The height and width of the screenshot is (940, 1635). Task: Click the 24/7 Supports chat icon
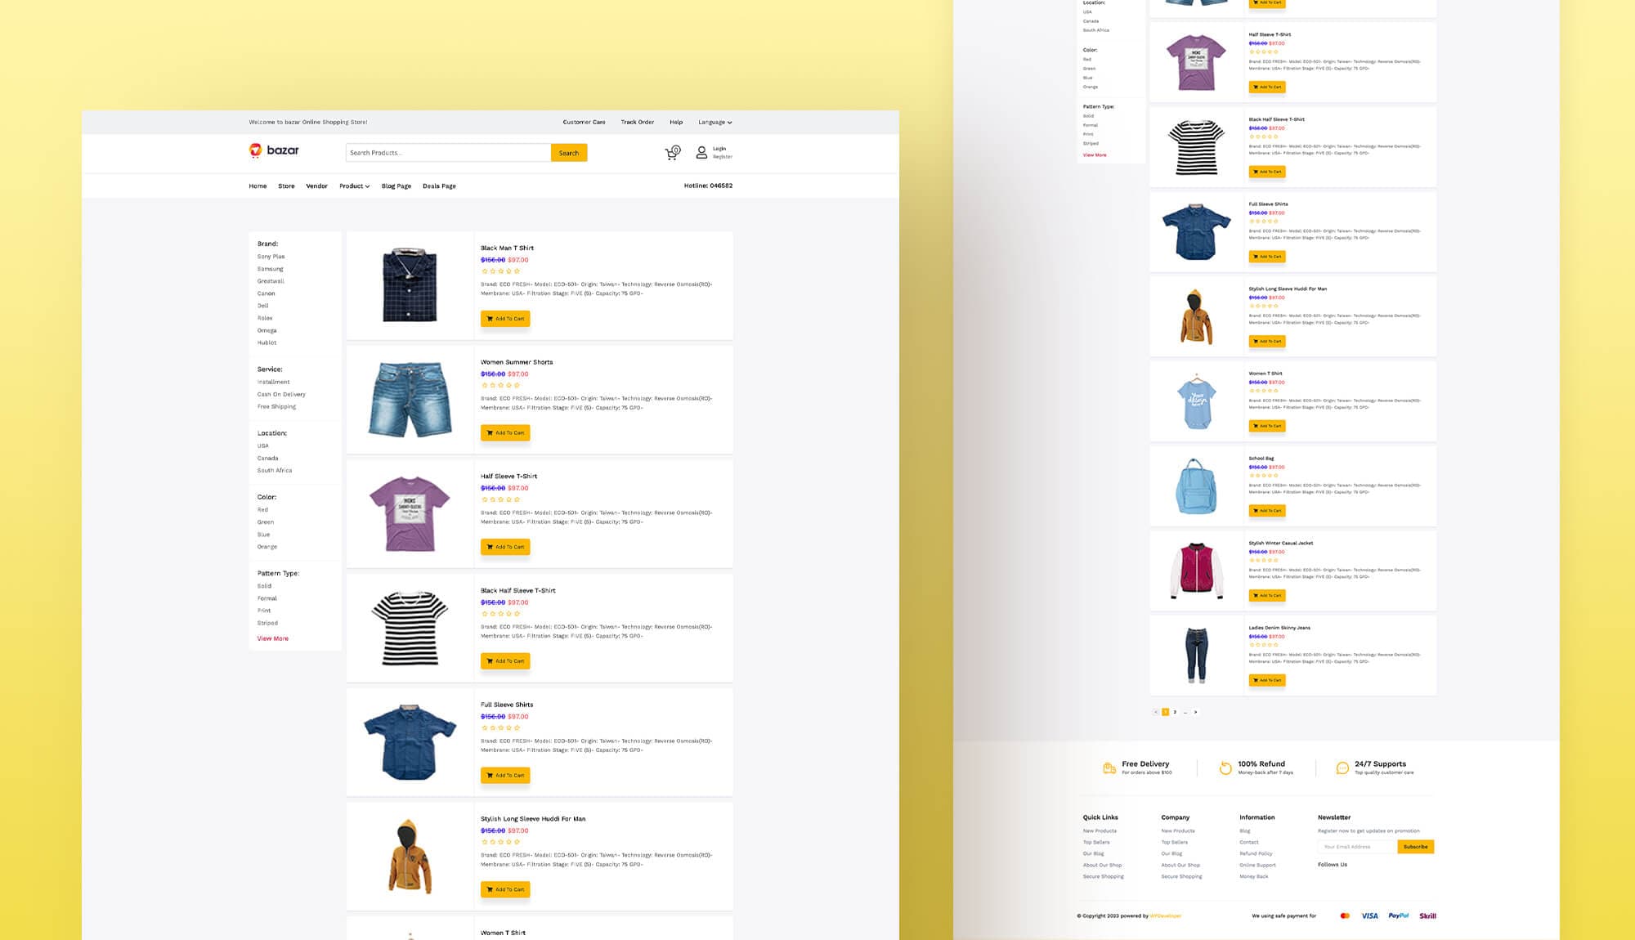(1342, 768)
